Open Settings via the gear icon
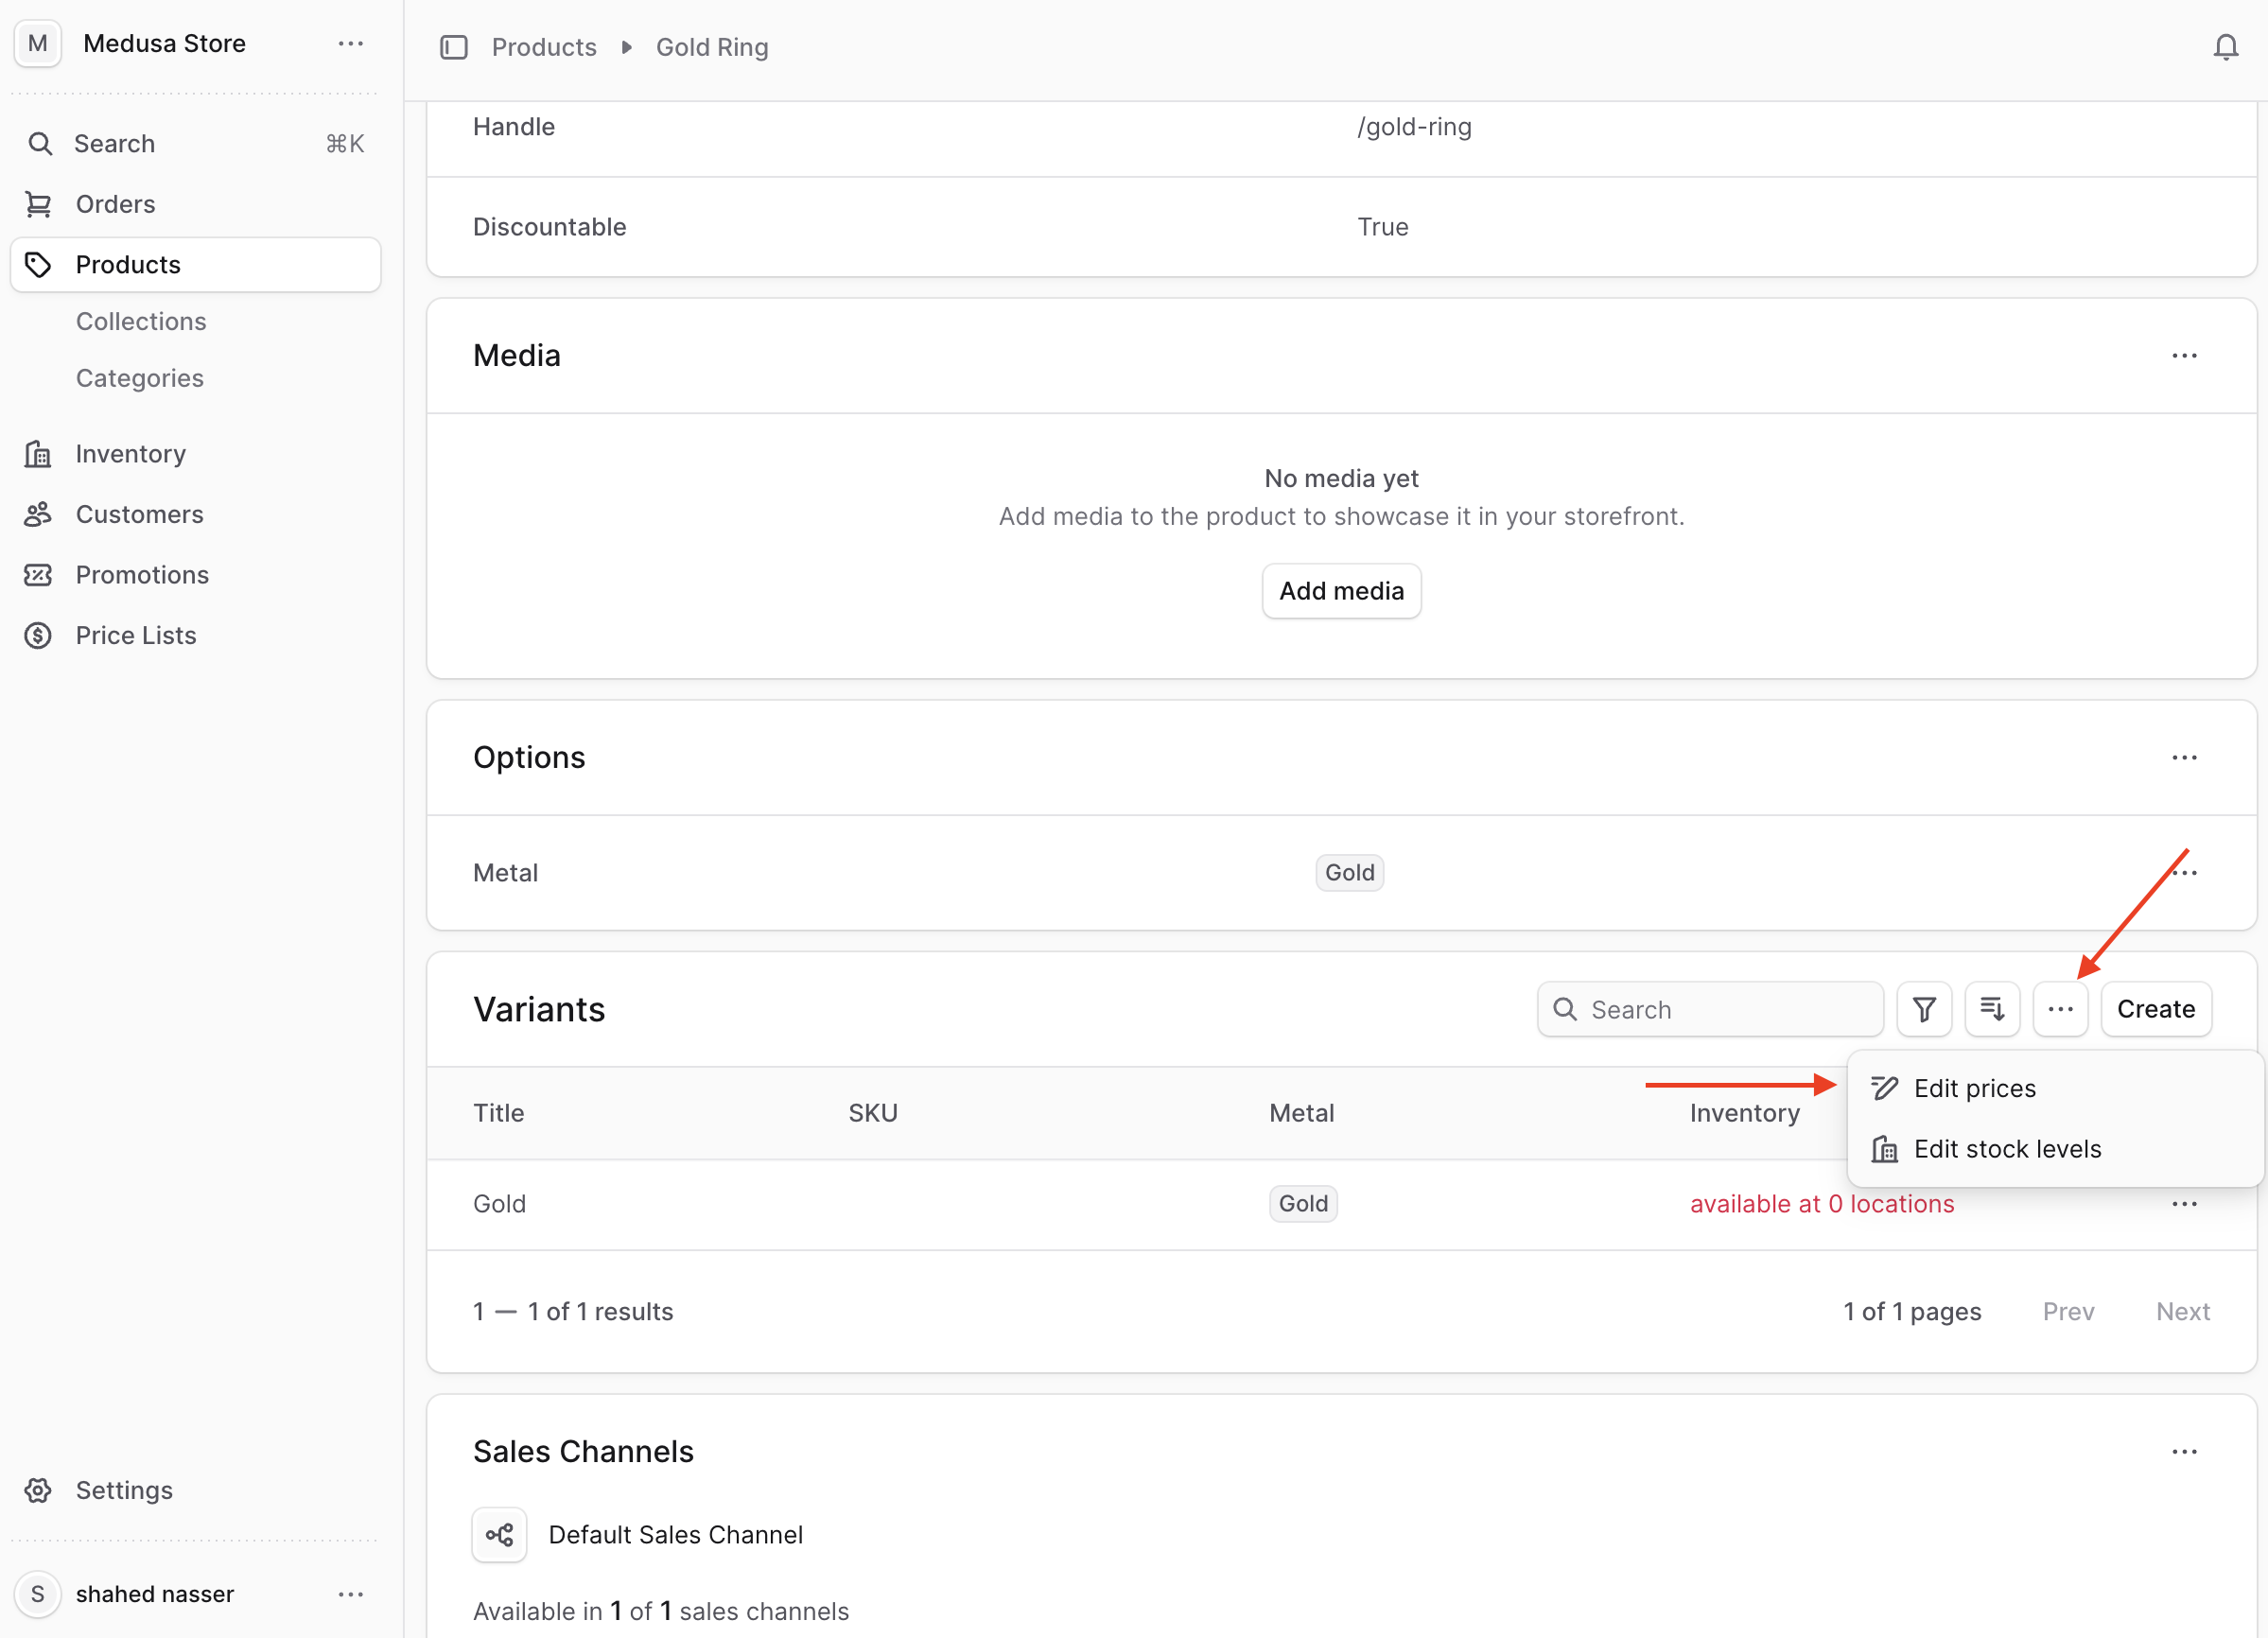The width and height of the screenshot is (2268, 1638). 39,1490
